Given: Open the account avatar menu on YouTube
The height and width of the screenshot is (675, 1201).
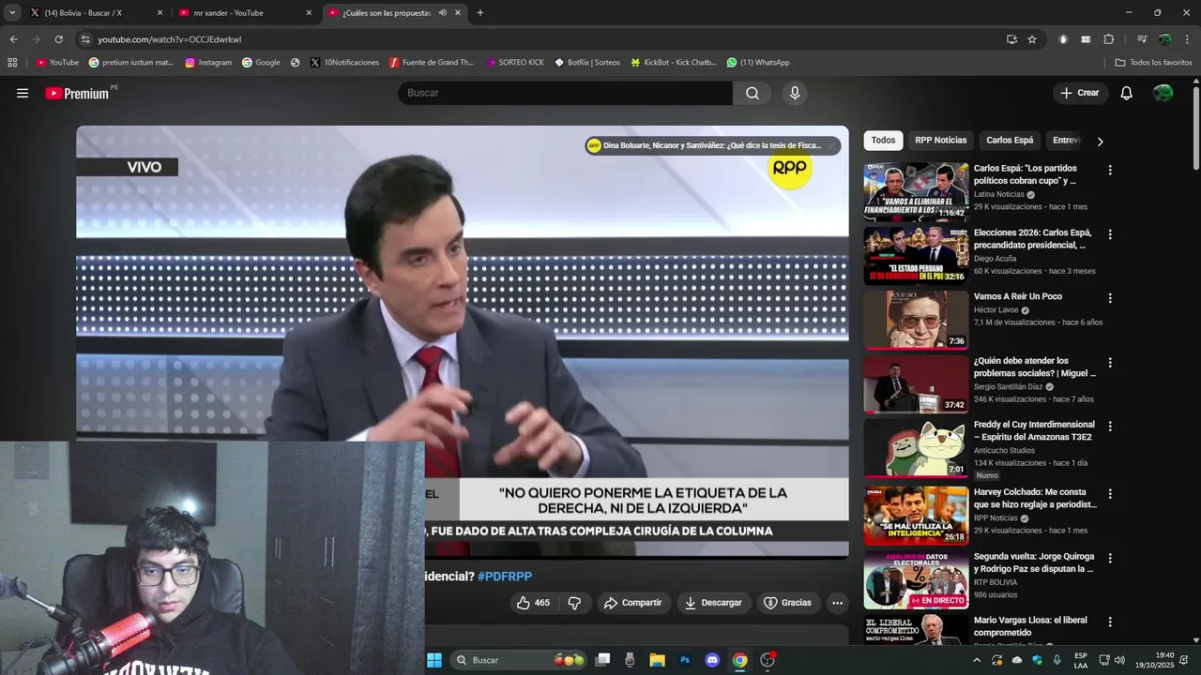Looking at the screenshot, I should (x=1163, y=93).
